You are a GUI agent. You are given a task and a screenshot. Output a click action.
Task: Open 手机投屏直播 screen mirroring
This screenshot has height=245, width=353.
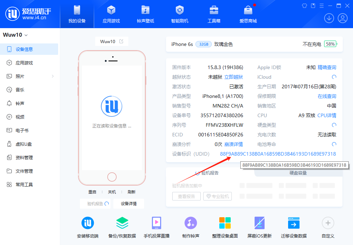point(157,226)
